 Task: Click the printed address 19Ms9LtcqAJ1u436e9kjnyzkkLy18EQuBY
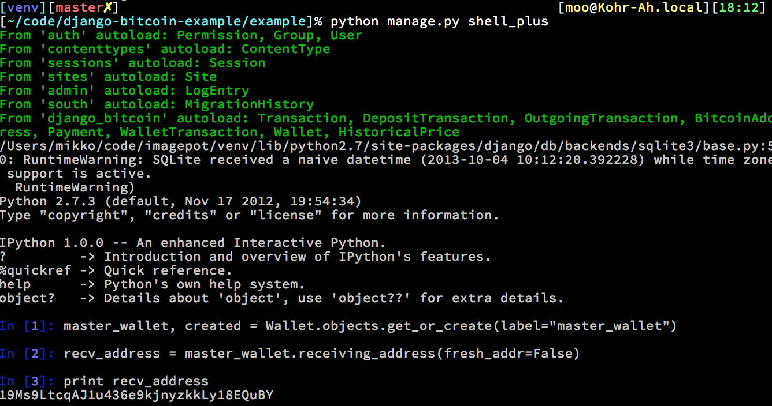136,395
